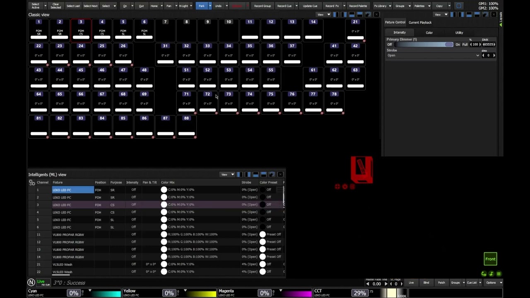The width and height of the screenshot is (530, 298).
Task: Decrease the Master Fade Time with left arrow
Action: [367, 284]
